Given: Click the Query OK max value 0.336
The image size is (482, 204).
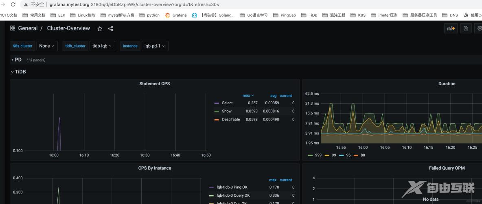Looking at the screenshot, I should [274, 195].
